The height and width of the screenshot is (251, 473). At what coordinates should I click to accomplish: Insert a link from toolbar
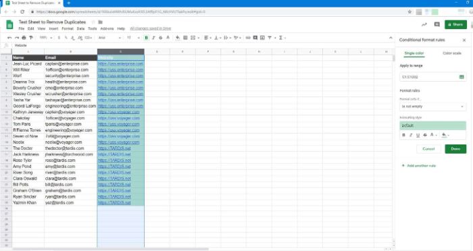click(x=248, y=38)
